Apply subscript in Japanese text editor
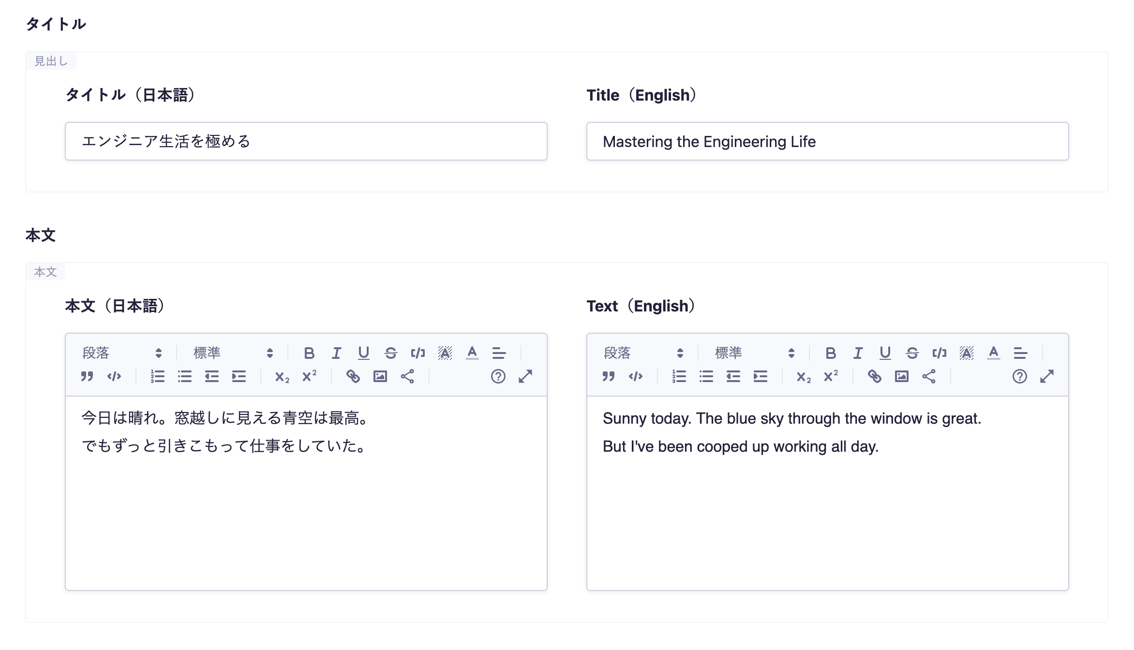Image resolution: width=1134 pixels, height=650 pixels. [282, 376]
